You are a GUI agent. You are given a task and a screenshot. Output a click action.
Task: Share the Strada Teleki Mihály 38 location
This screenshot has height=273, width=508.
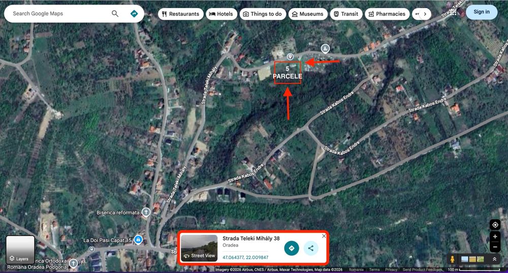(311, 248)
